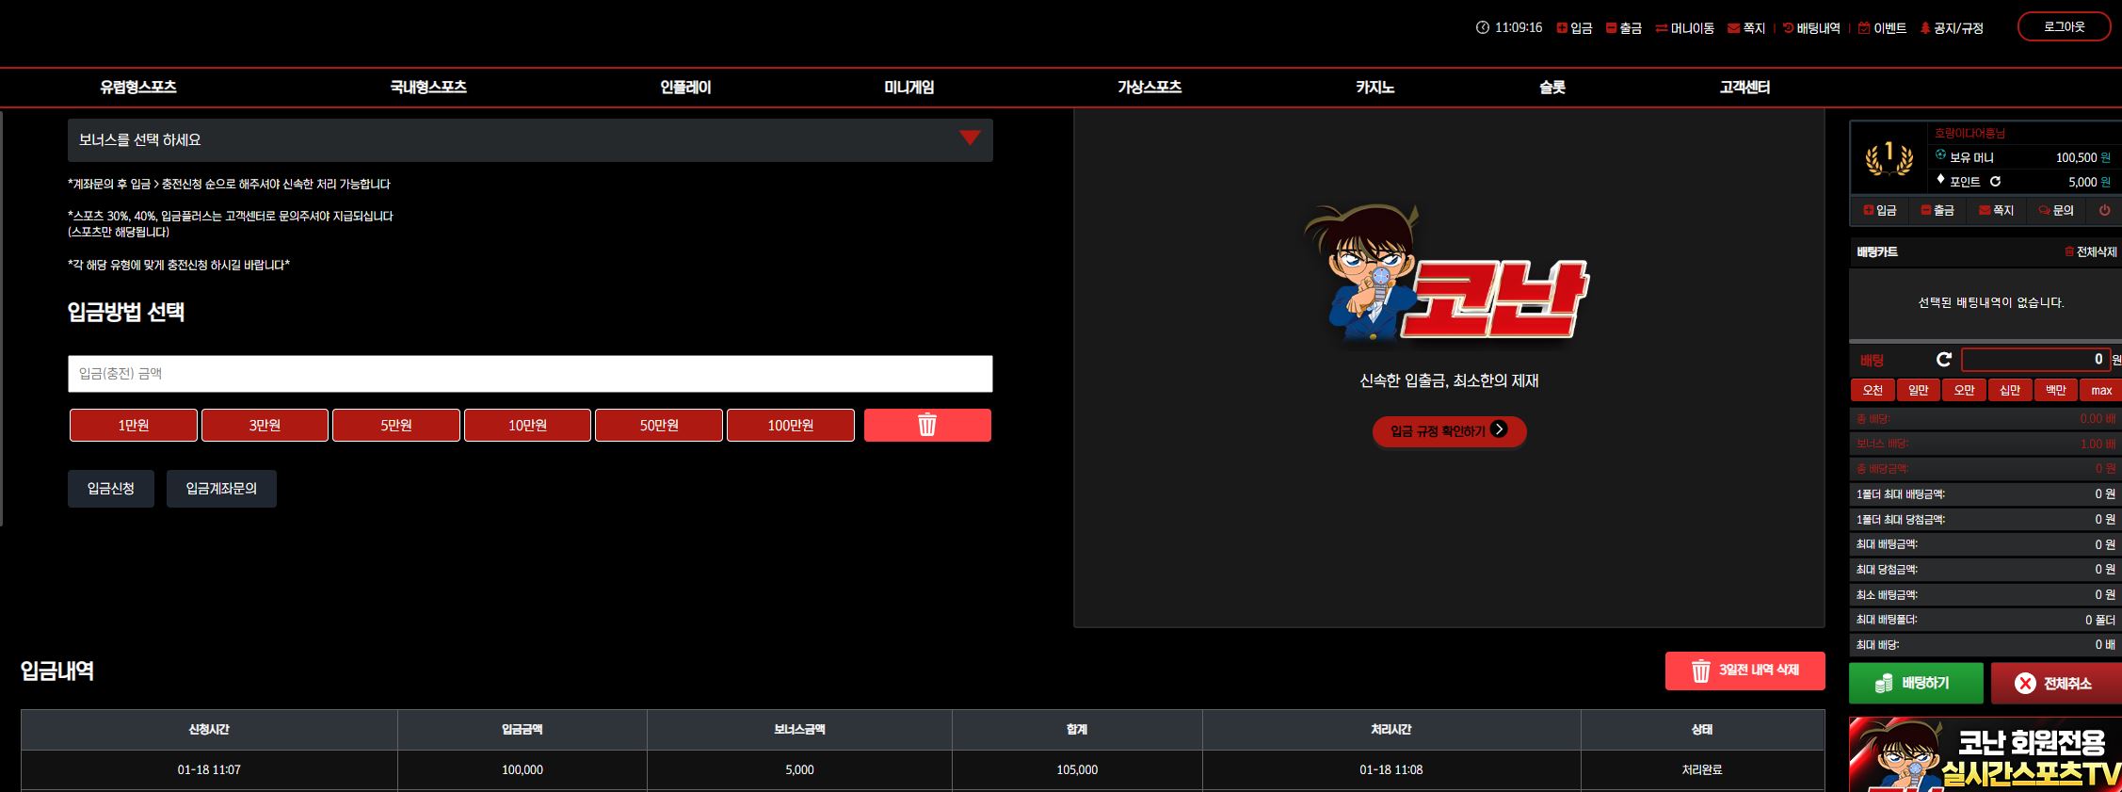Viewport: 2122px width, 792px height.
Task: Expand the 보너스를 선택 하세요 dropdown
Action: coord(530,140)
